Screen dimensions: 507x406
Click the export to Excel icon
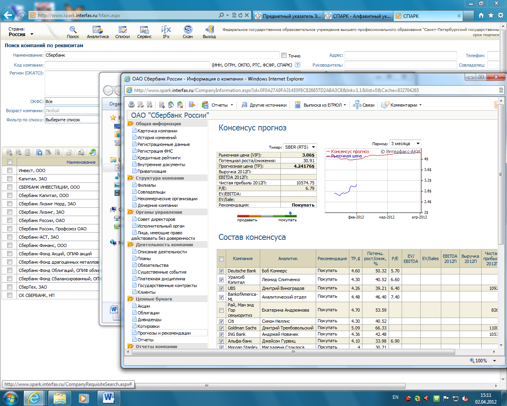[x=150, y=105]
